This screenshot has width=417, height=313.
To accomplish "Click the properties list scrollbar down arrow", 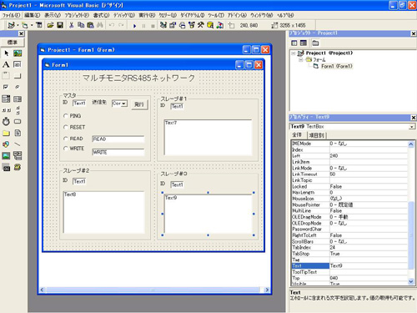I will (x=411, y=281).
